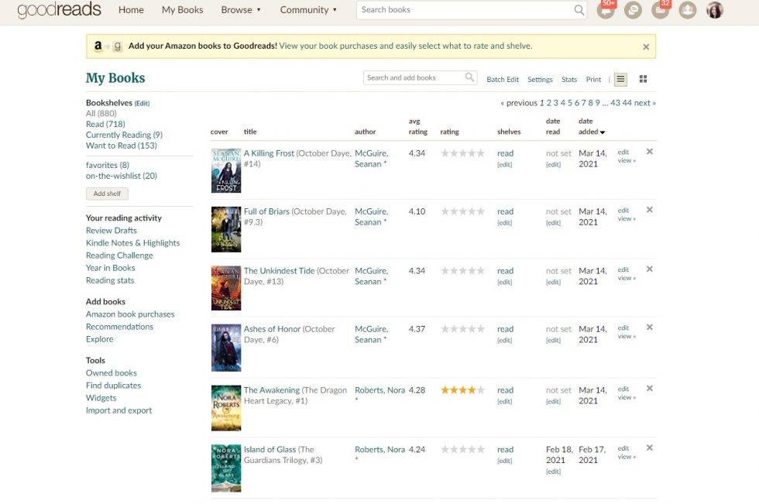Click the Add shelf button
The width and height of the screenshot is (759, 504).
coord(106,193)
